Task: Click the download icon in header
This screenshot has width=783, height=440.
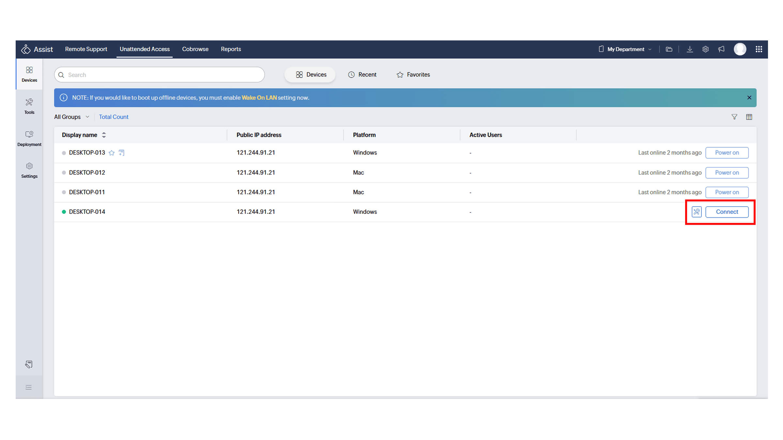Action: [x=690, y=49]
